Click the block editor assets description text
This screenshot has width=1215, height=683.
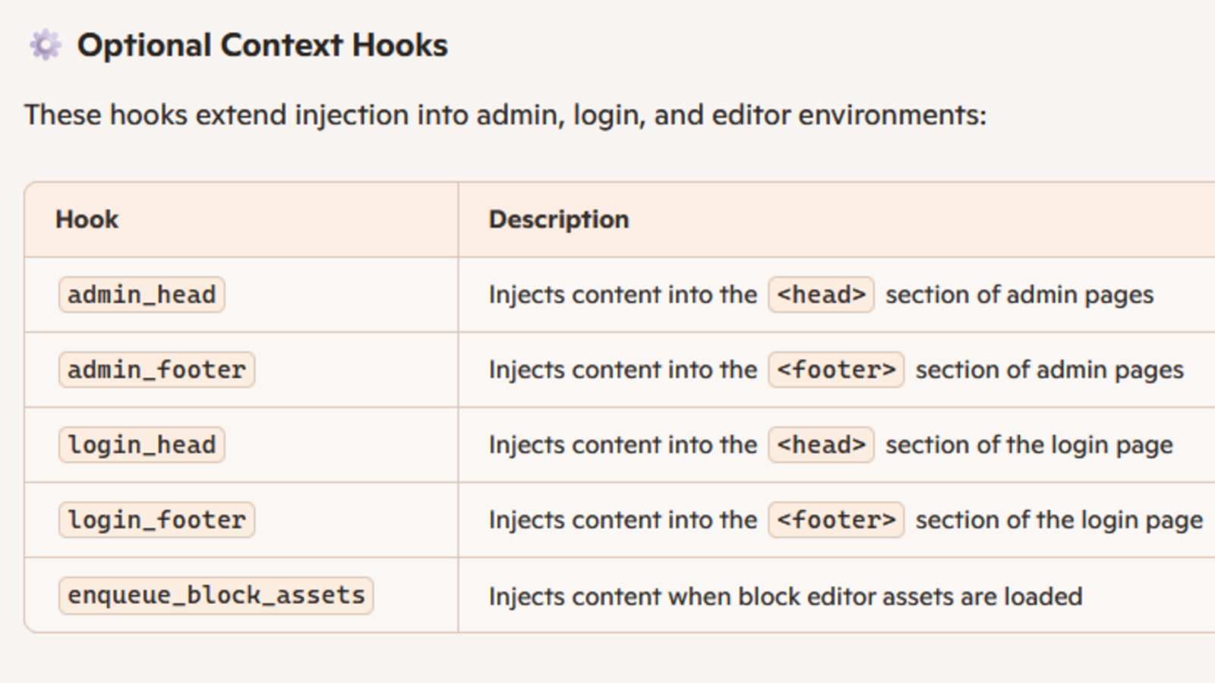pyautogui.click(x=785, y=596)
